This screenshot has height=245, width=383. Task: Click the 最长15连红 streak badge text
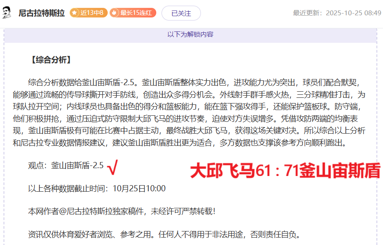(136, 13)
